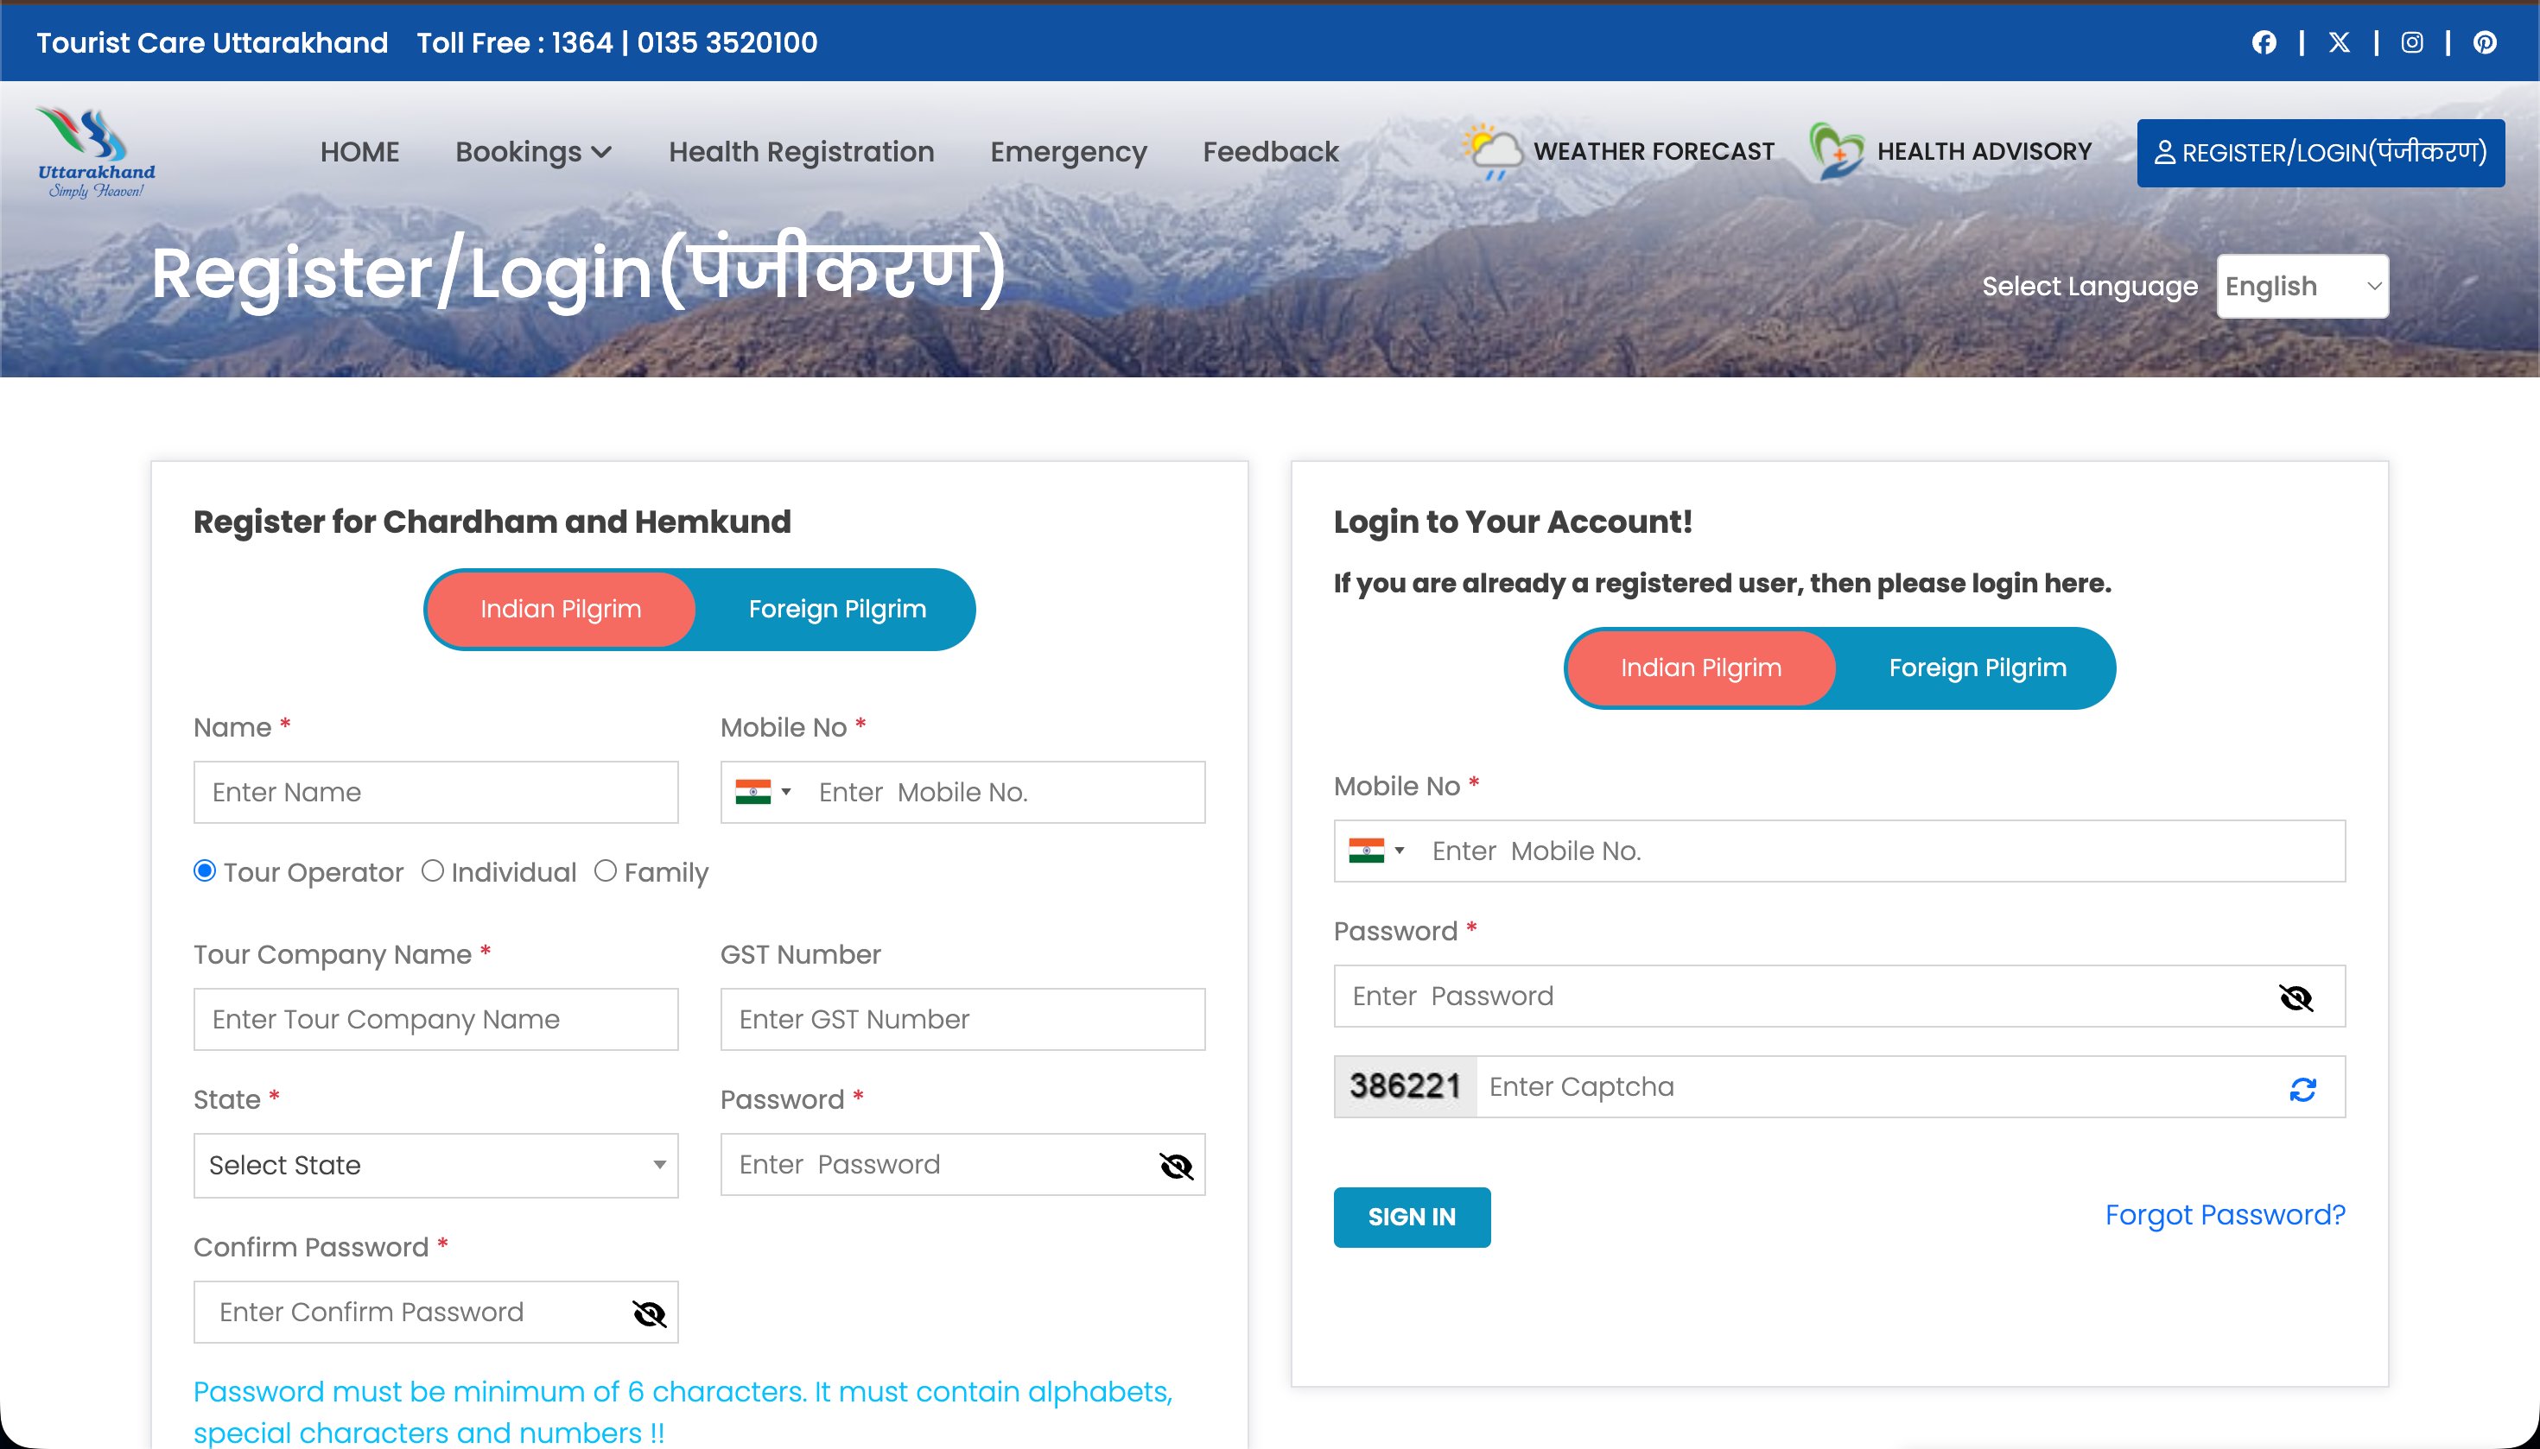Viewport: 2540px width, 1449px height.
Task: Click the SIGN IN button
Action: coord(1411,1217)
